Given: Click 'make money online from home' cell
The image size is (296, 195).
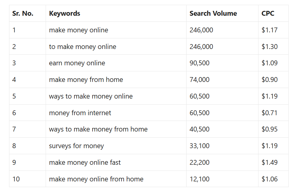Looking at the screenshot, I should [x=96, y=179].
